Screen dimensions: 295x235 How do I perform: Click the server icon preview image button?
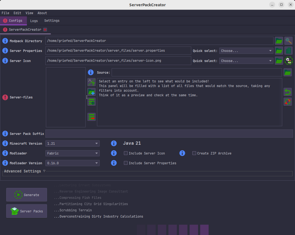pyautogui.click(x=288, y=61)
